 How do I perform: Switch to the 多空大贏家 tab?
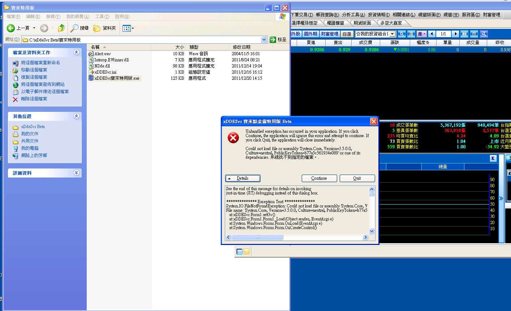tap(391, 23)
